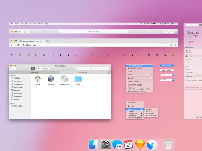The width and height of the screenshot is (202, 151).
Task: Click the site info icon in Chrome
Action: pos(22,45)
